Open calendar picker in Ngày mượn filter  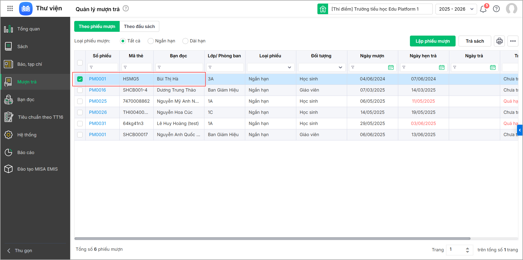tap(391, 67)
